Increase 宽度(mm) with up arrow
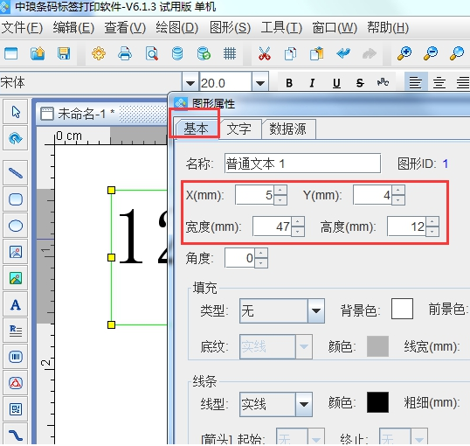The image size is (470, 446). pyautogui.click(x=297, y=222)
